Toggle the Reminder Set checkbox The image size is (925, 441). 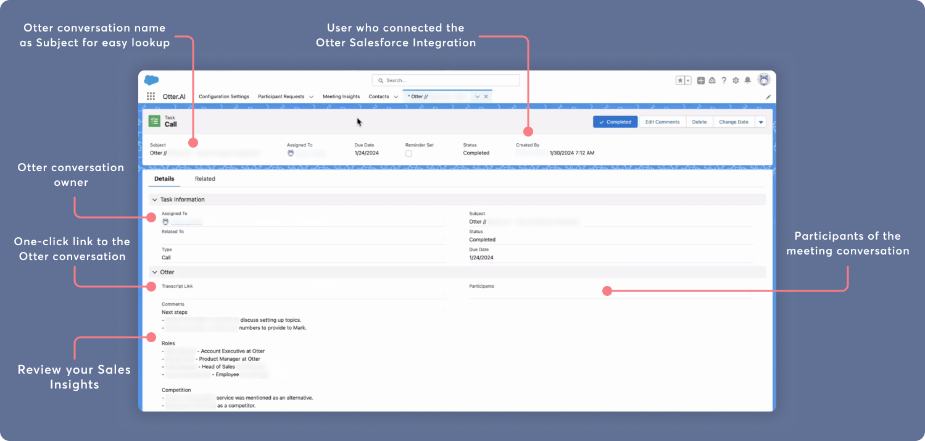[x=409, y=153]
